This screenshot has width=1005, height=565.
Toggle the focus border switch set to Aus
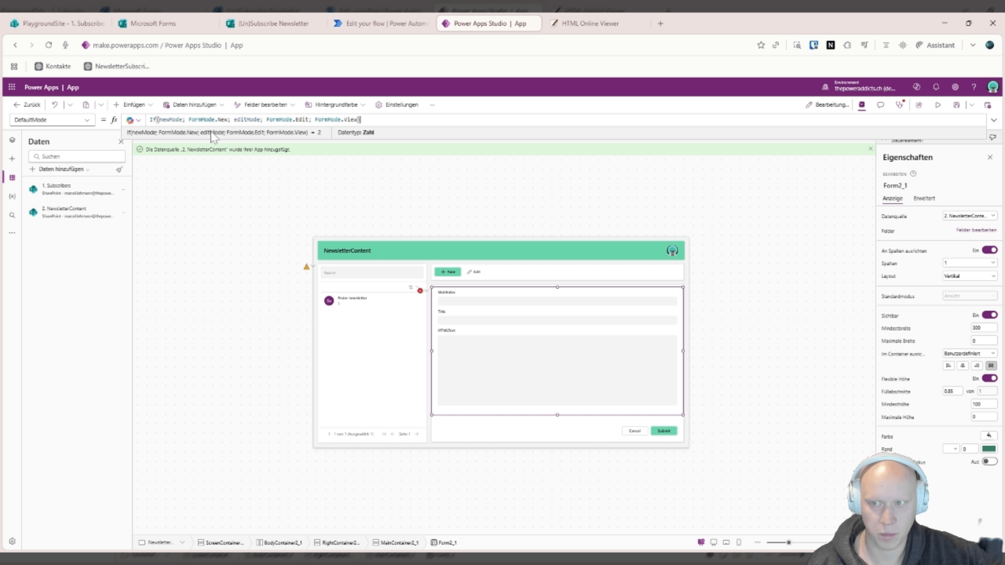pos(989,461)
